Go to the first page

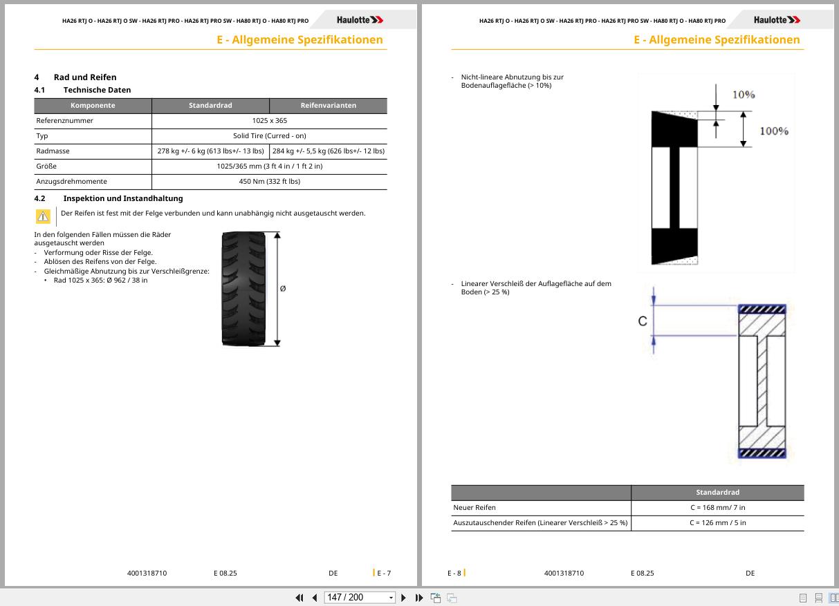(x=299, y=598)
